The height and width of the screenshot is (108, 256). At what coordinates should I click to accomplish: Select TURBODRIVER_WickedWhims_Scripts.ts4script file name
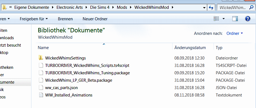[87, 66]
